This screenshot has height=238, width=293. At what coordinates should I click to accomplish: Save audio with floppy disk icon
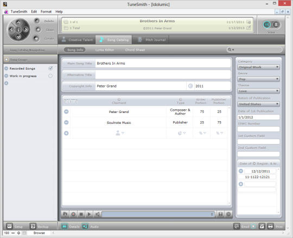220,214
